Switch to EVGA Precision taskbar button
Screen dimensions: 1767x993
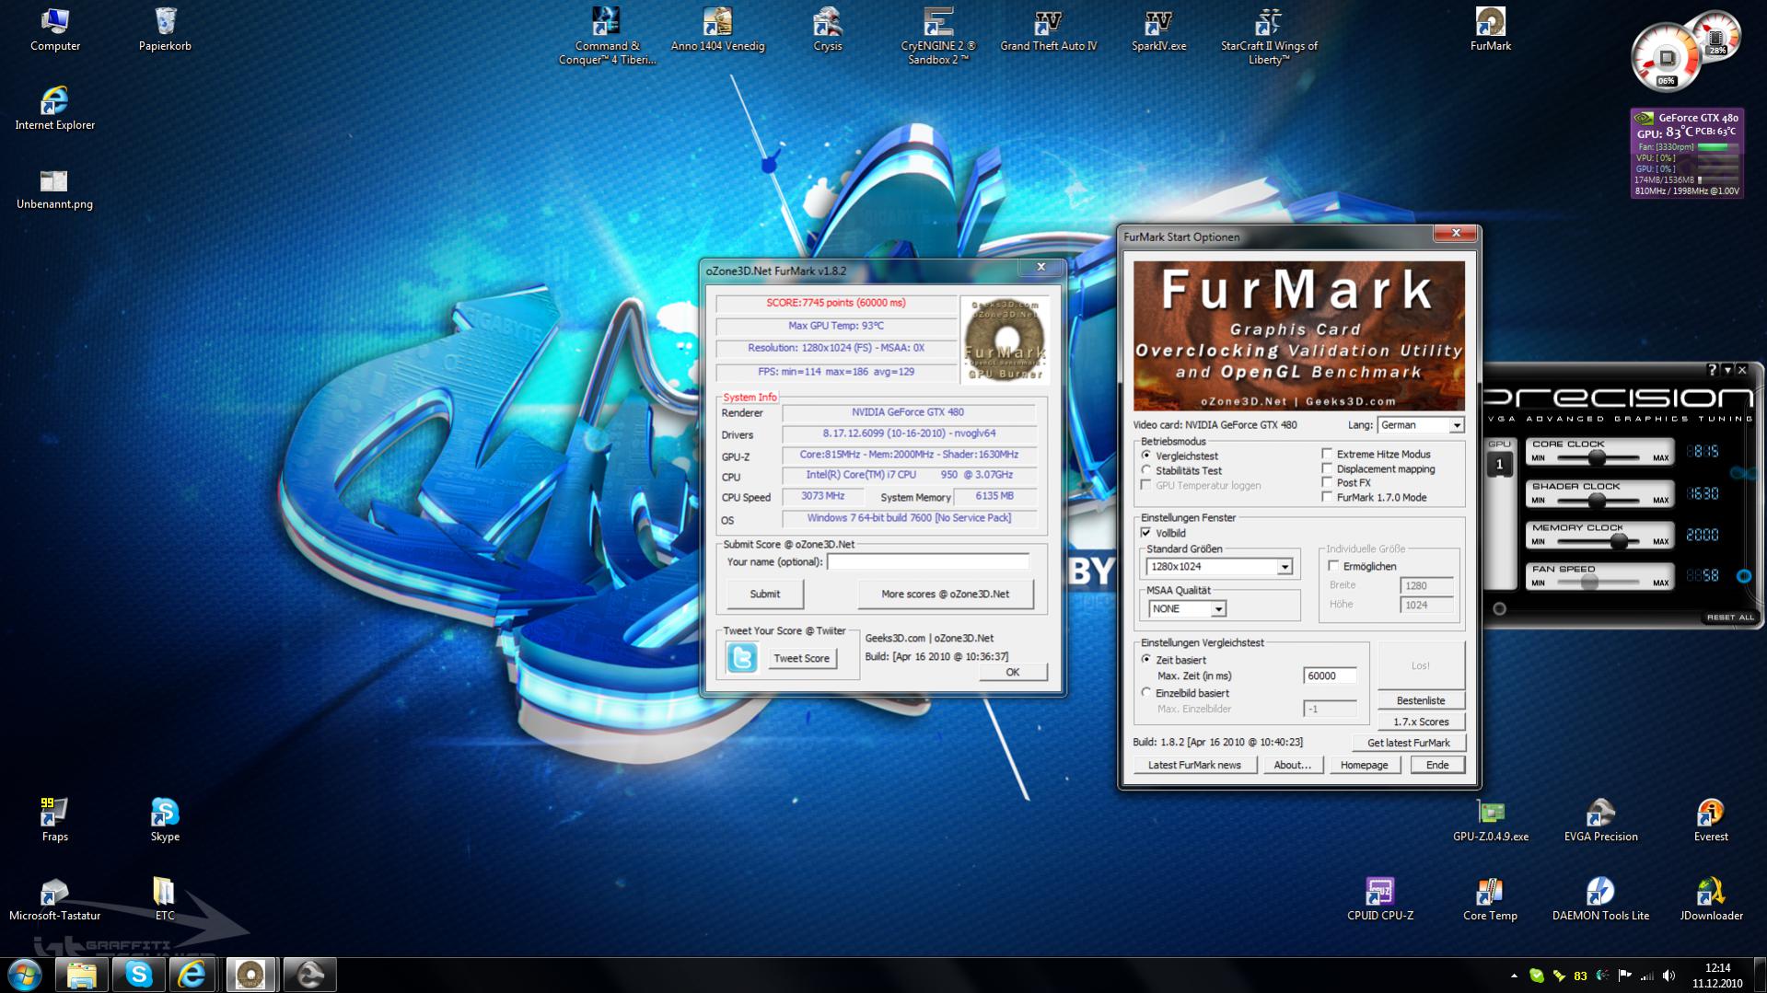click(x=308, y=975)
